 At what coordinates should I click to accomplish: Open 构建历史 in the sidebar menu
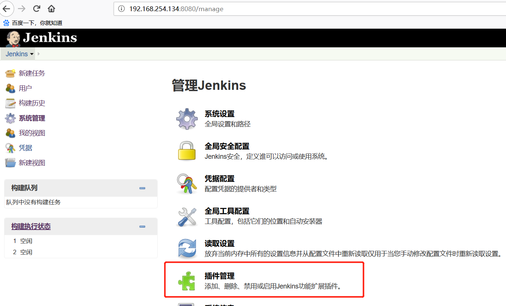point(32,103)
